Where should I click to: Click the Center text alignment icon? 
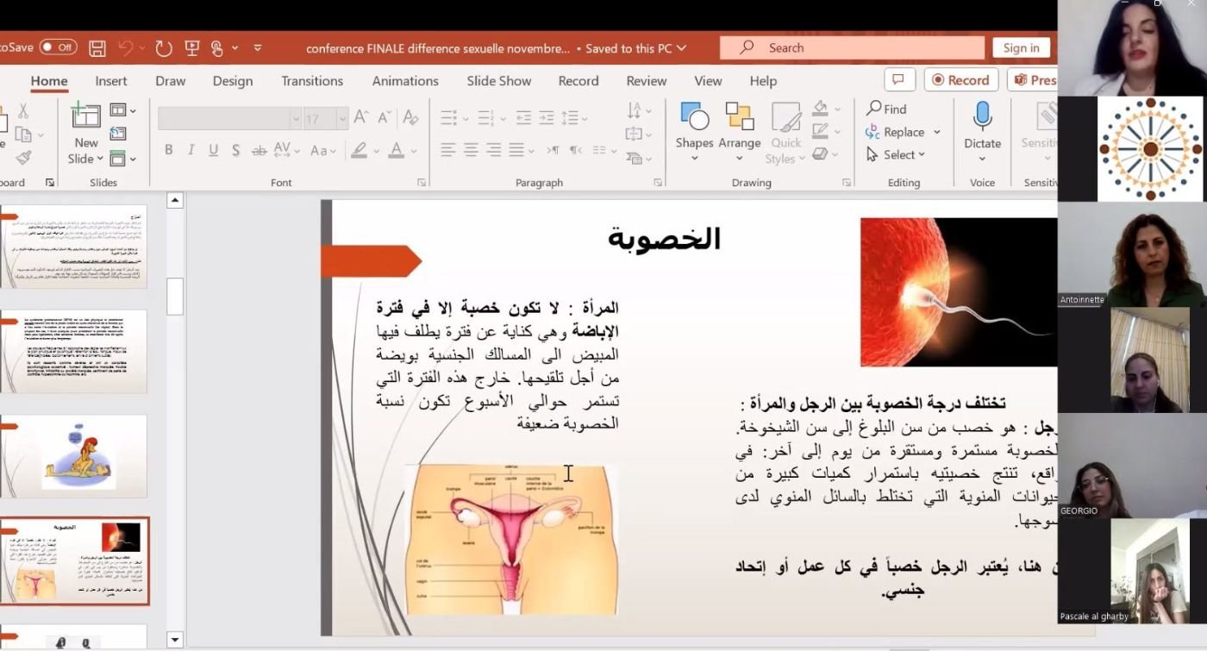click(471, 150)
